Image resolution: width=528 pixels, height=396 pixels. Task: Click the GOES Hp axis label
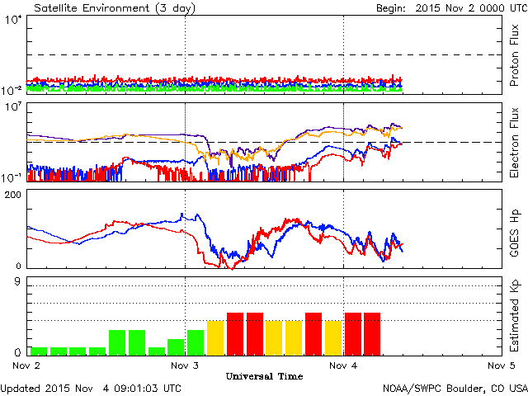(x=514, y=228)
